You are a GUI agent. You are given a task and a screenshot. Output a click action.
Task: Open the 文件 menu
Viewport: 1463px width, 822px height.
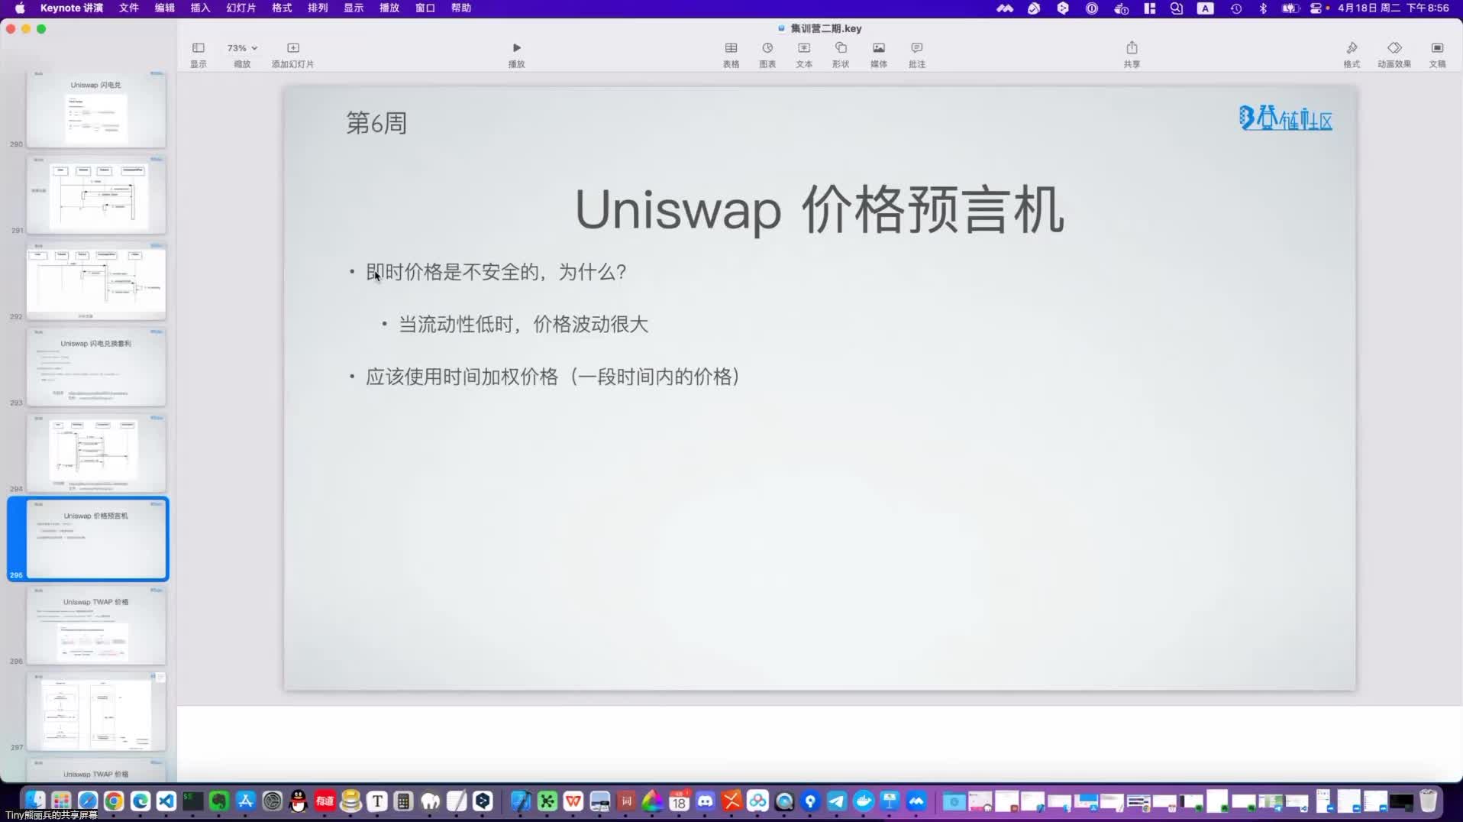point(129,8)
